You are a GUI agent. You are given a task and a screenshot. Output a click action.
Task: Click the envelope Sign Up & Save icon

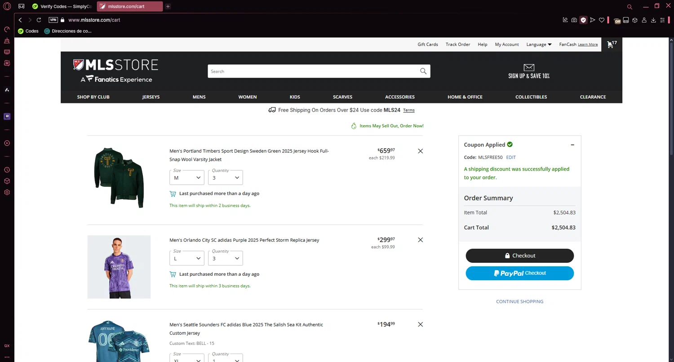(529, 67)
